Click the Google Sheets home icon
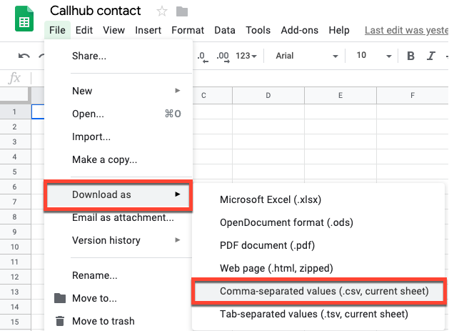Image resolution: width=449 pixels, height=331 pixels. point(24,19)
